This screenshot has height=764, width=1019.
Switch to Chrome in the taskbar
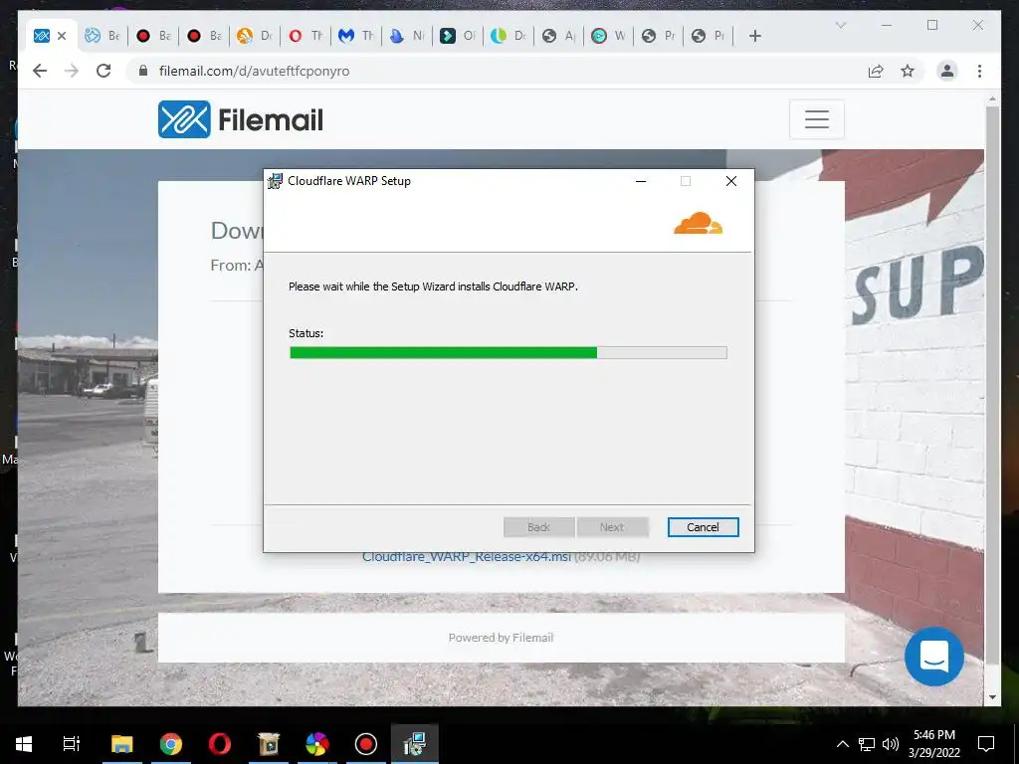[x=171, y=744]
